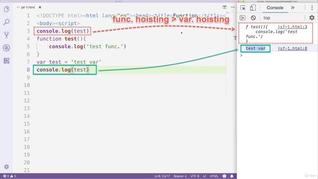Change the UTF-8 encoding
Image resolution: width=318 pixels, height=179 pixels.
point(195,176)
